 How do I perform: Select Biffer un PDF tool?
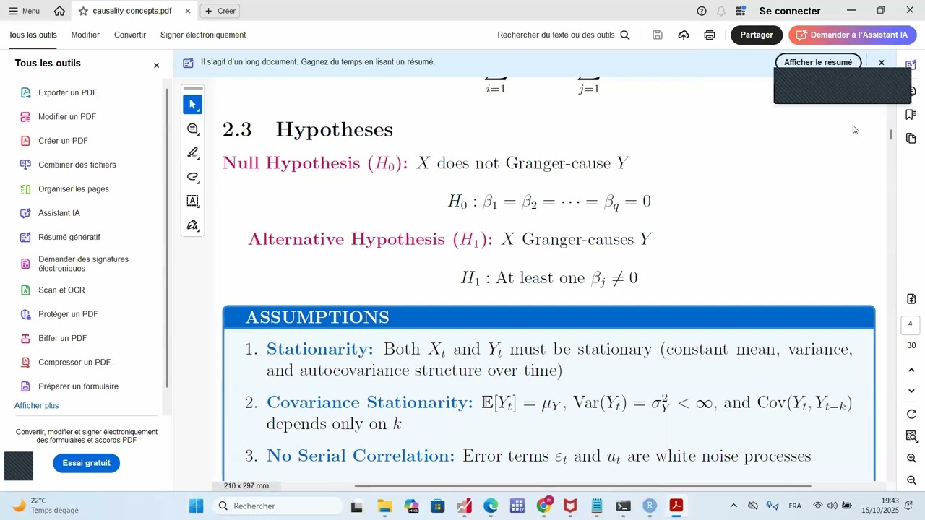[x=62, y=338]
